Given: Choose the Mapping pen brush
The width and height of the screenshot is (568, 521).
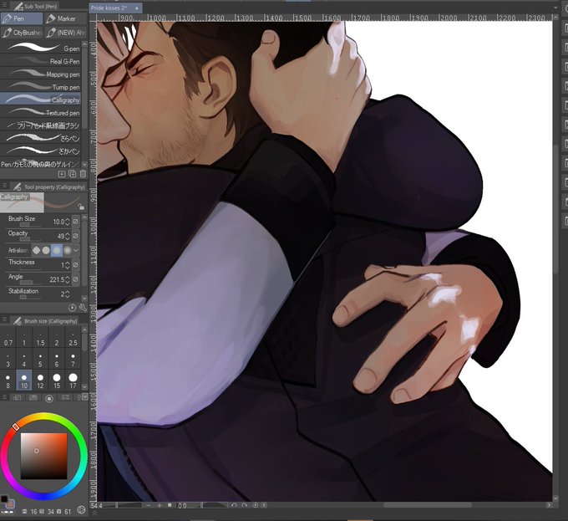Looking at the screenshot, I should pos(41,74).
